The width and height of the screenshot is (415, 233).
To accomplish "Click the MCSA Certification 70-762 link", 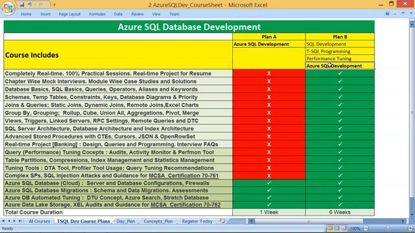I will [185, 205].
